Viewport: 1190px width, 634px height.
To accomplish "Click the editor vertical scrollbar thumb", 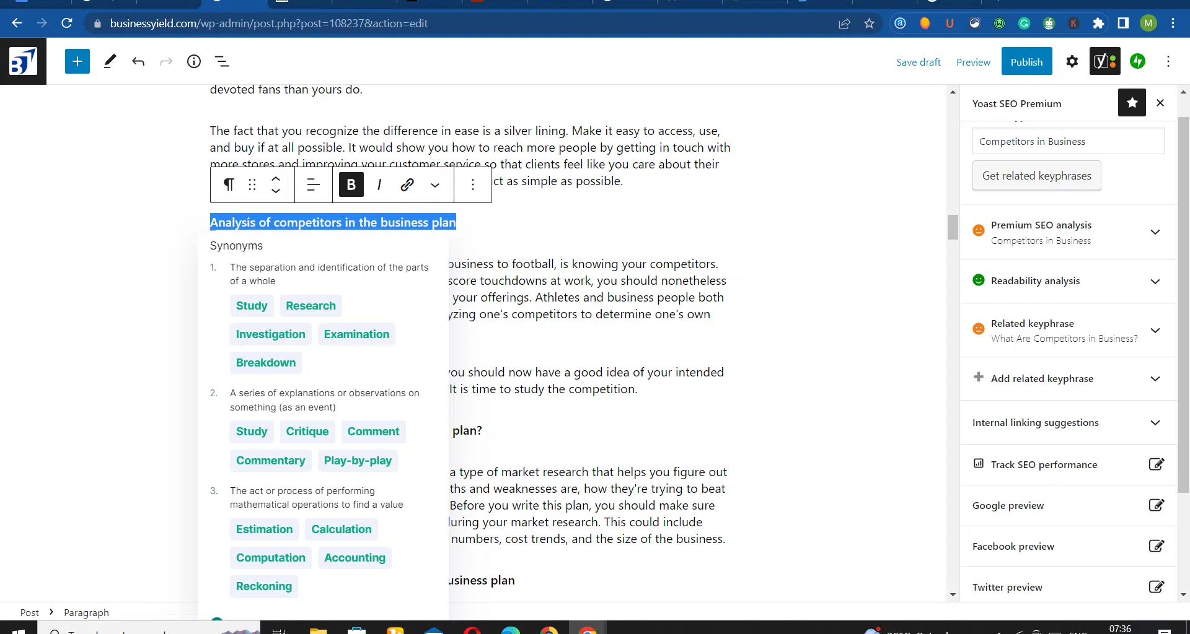I will 953,227.
